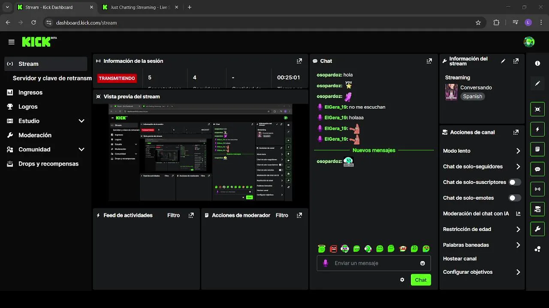The width and height of the screenshot is (549, 308).
Task: Toggle the stream preview widget icon in right toolbar
Action: (537, 109)
